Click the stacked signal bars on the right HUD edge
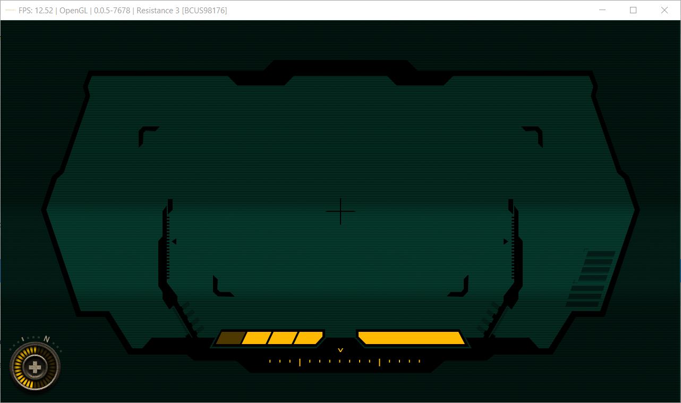 (590, 279)
